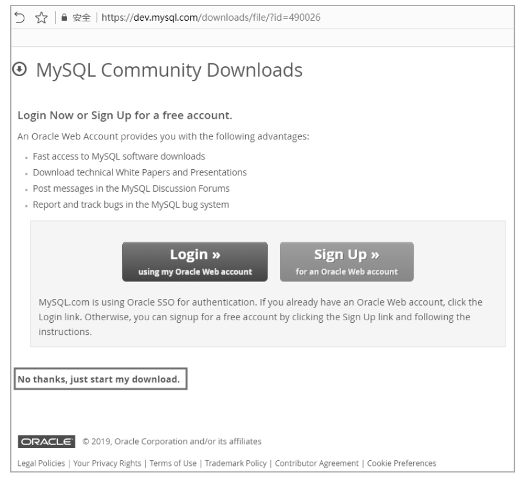Choose No thanks, just start my download
The width and height of the screenshot is (525, 478).
(100, 379)
